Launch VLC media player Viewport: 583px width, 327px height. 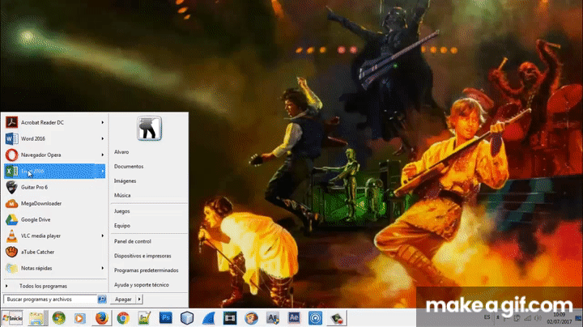55,236
